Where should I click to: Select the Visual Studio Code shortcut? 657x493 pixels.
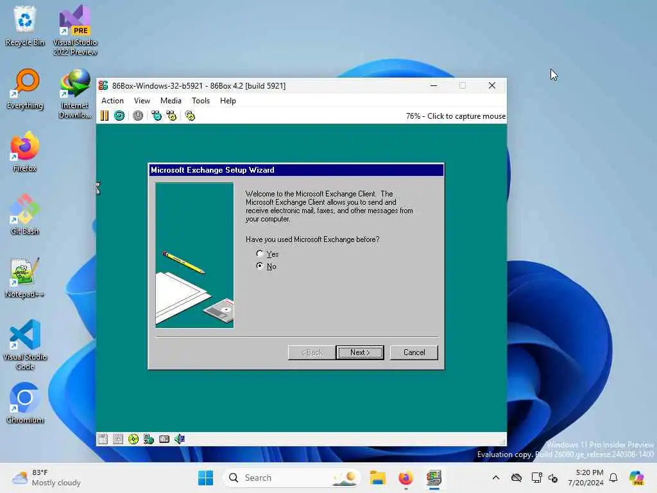(25, 345)
